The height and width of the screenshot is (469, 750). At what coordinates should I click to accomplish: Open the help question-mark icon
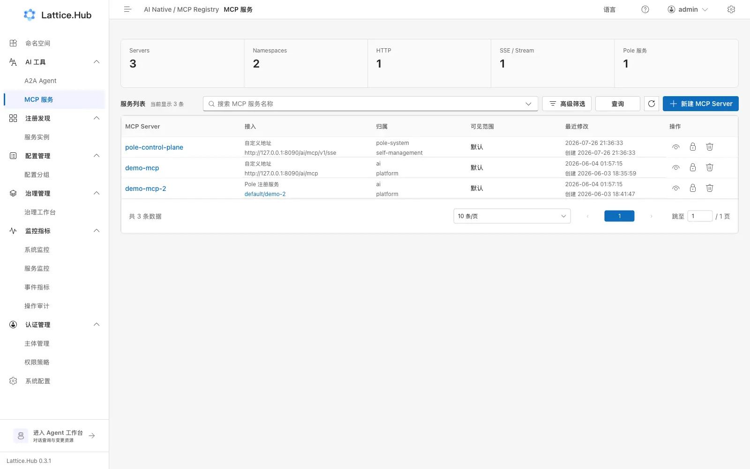[x=645, y=9]
